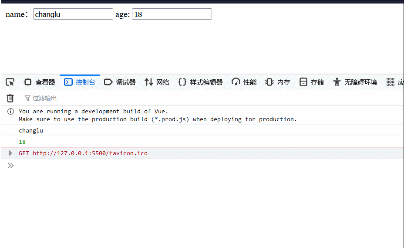404x248 pixels.
Task: Open the 样式编辑器 style editor tab
Action: 200,82
